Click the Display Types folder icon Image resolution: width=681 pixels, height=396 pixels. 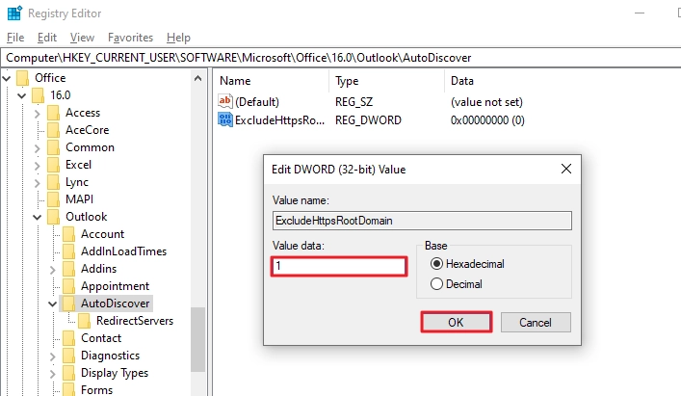coord(69,373)
